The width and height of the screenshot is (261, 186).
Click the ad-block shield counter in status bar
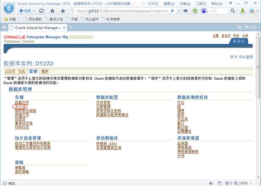229,183
